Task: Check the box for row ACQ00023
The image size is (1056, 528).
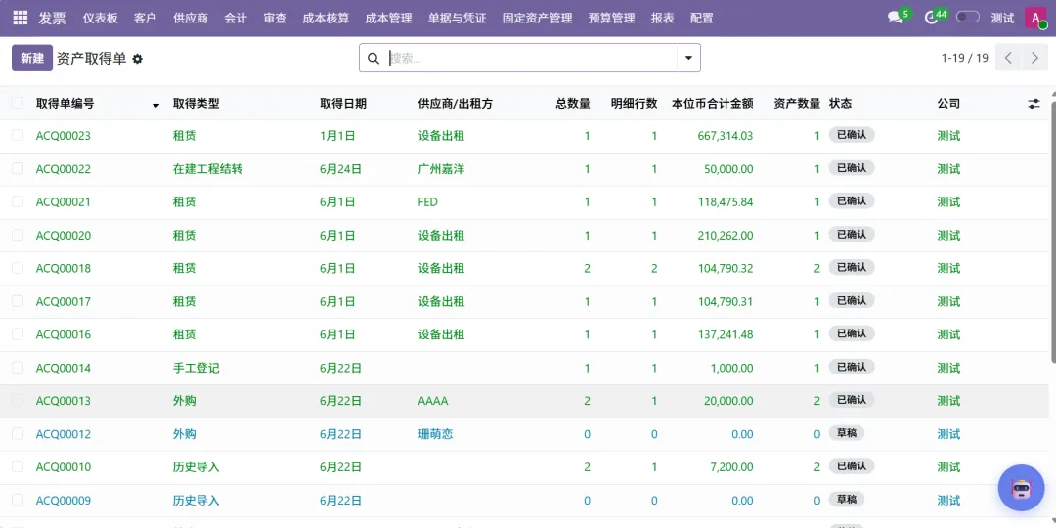Action: pyautogui.click(x=18, y=135)
